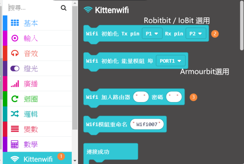244x164 pixels.
Task: Open the 燈光 category
Action: tap(37, 69)
